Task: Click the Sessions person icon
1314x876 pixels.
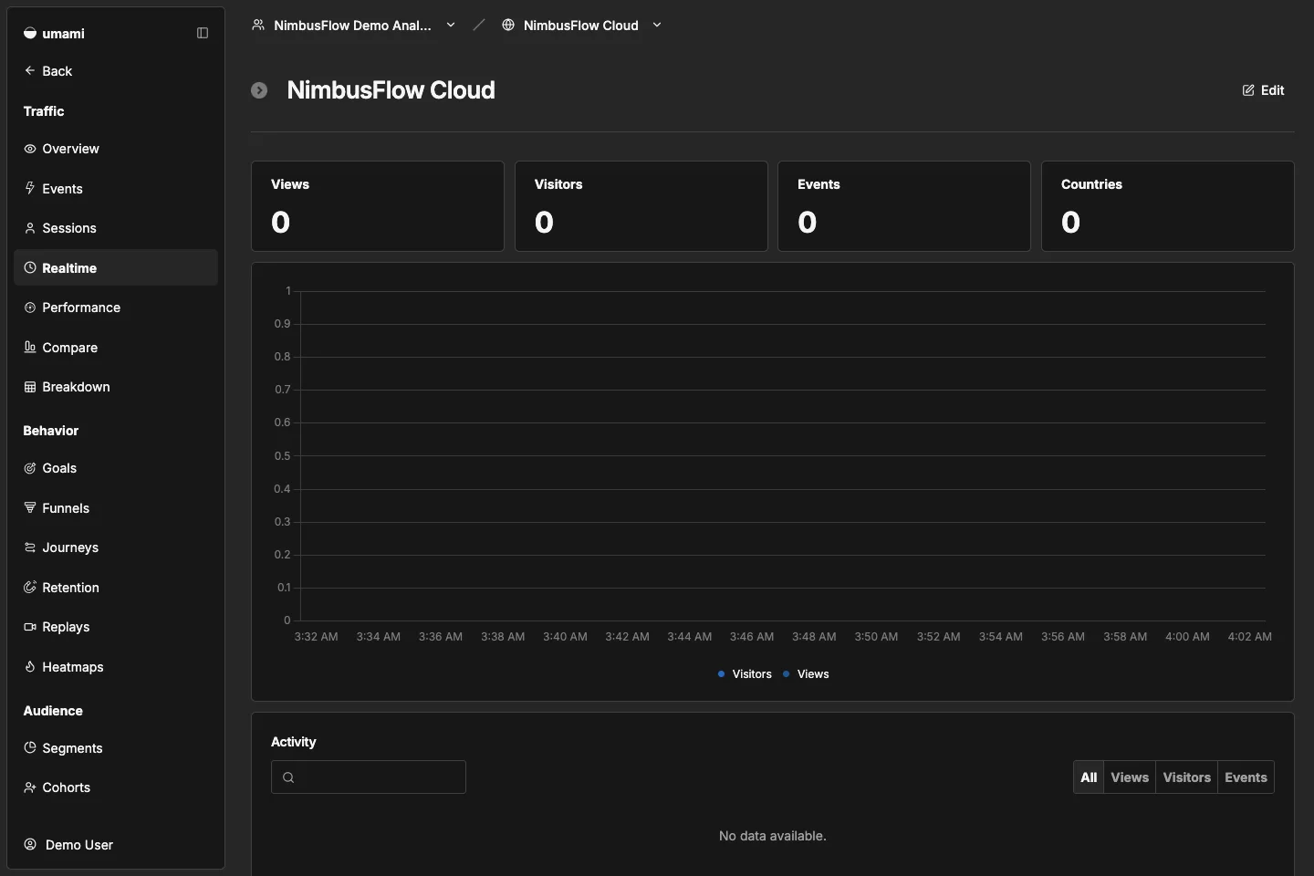Action: pyautogui.click(x=30, y=228)
